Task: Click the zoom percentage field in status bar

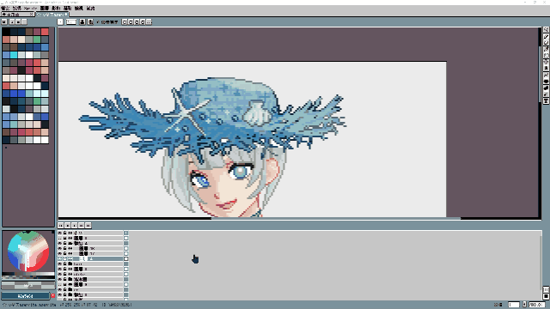Action: pyautogui.click(x=537, y=305)
